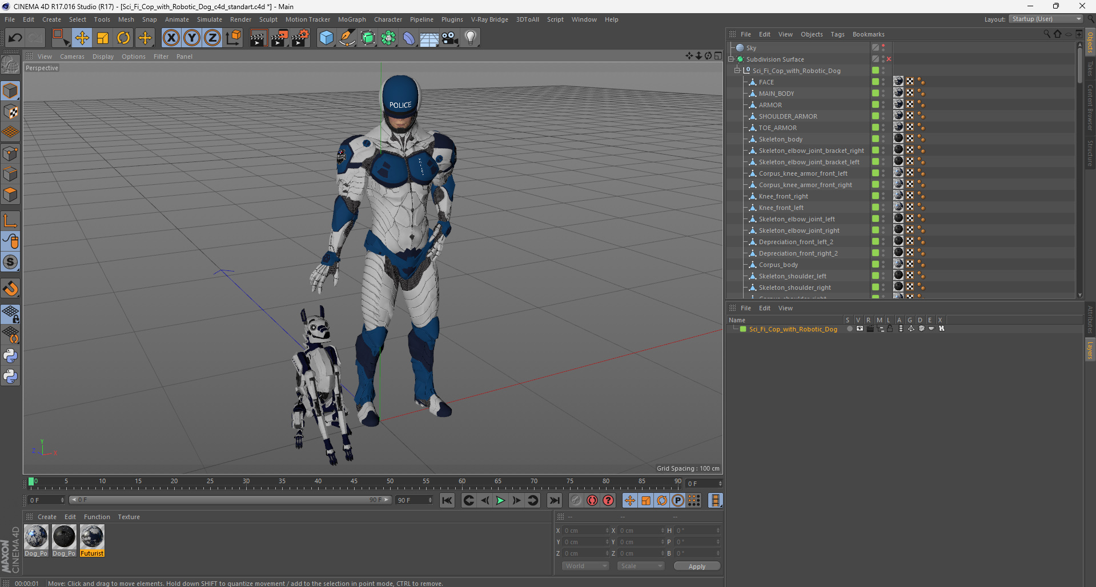Open the Scale mode dropdown

click(x=641, y=566)
